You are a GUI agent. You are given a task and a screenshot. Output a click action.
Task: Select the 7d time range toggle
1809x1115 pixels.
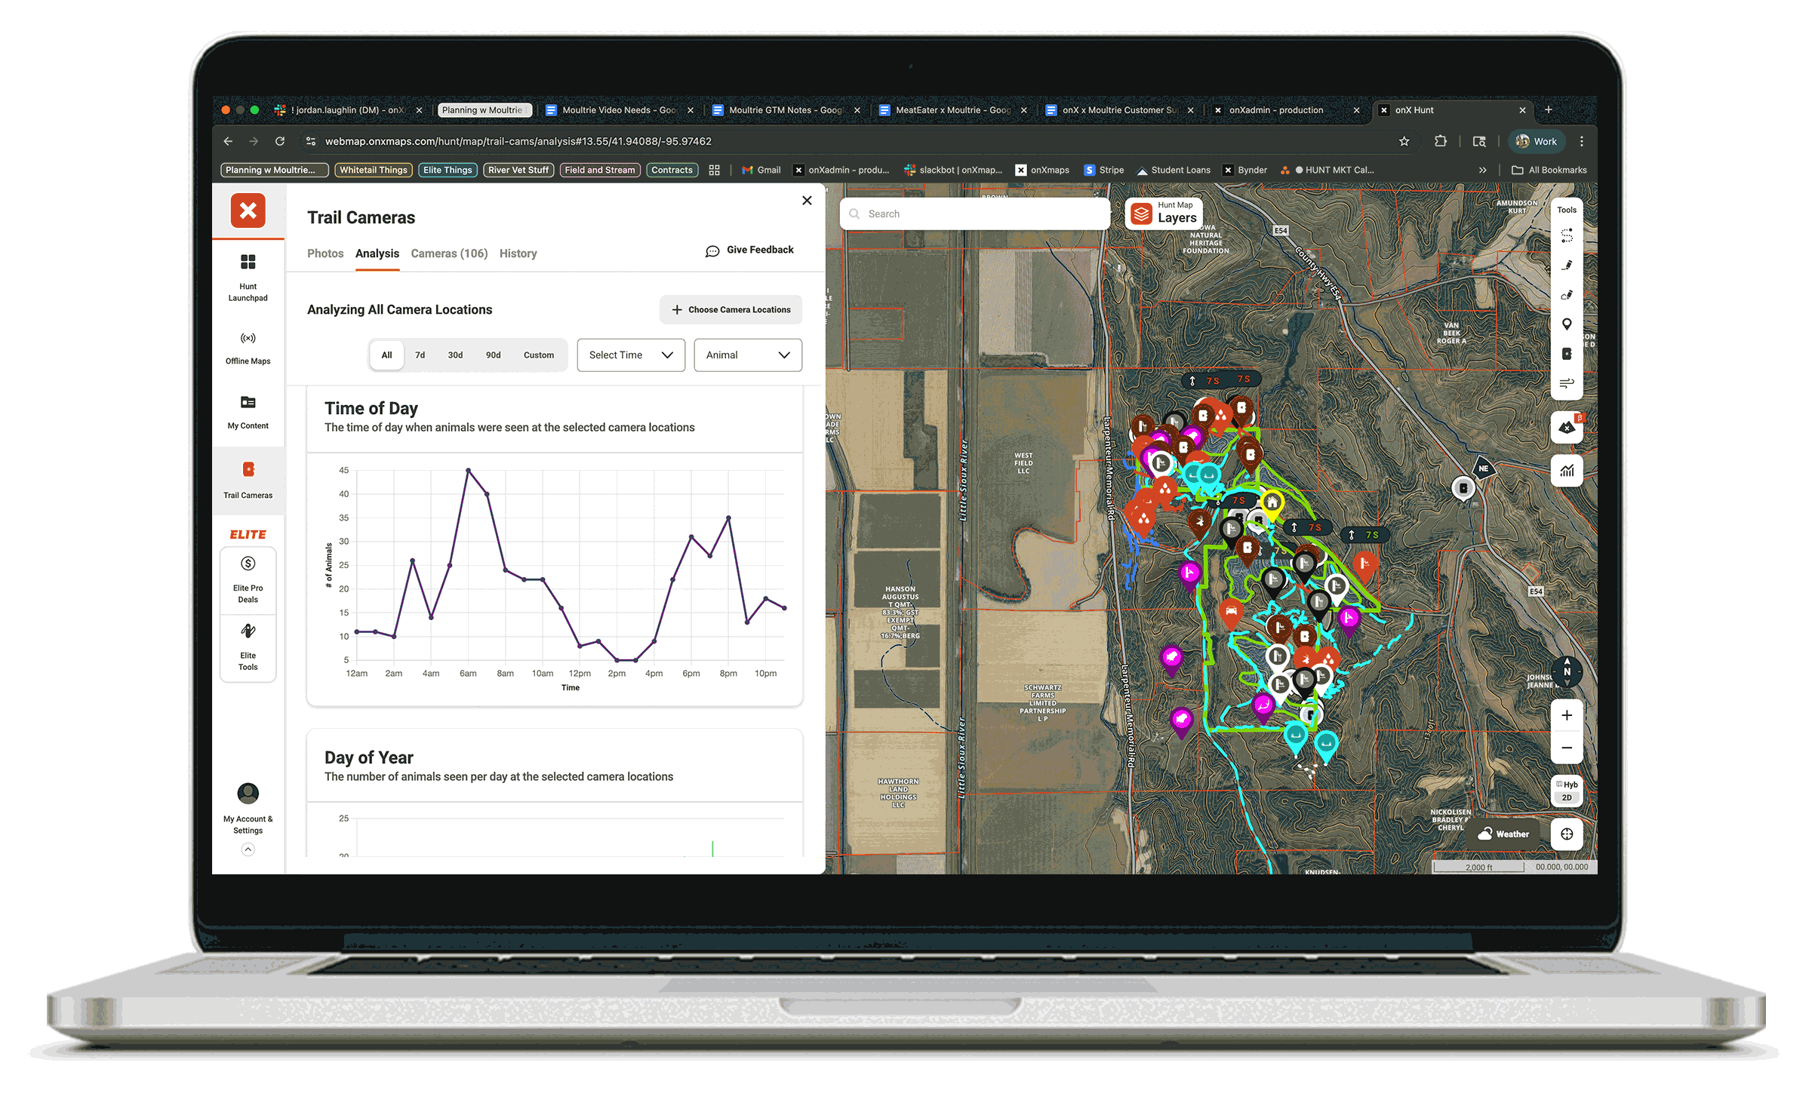pyautogui.click(x=420, y=355)
